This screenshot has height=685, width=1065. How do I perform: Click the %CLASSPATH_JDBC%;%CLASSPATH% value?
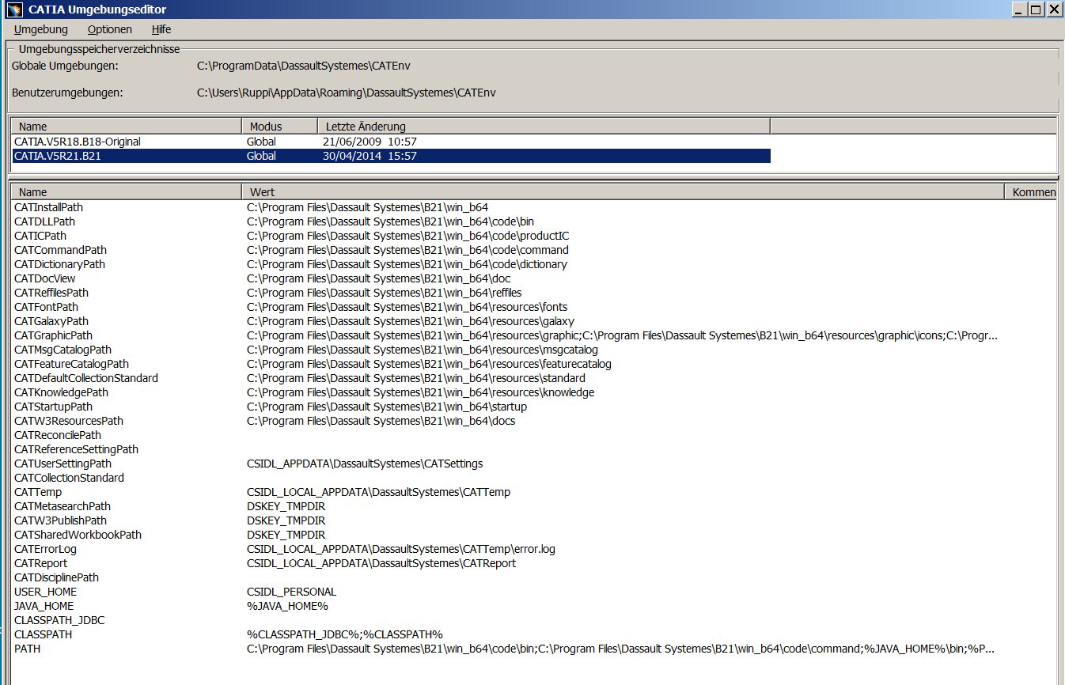(x=344, y=634)
